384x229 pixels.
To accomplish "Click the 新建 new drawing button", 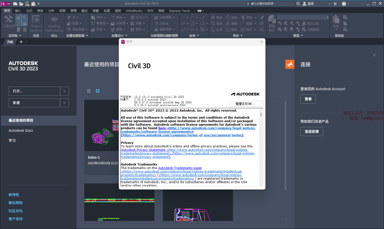I will (x=34, y=103).
